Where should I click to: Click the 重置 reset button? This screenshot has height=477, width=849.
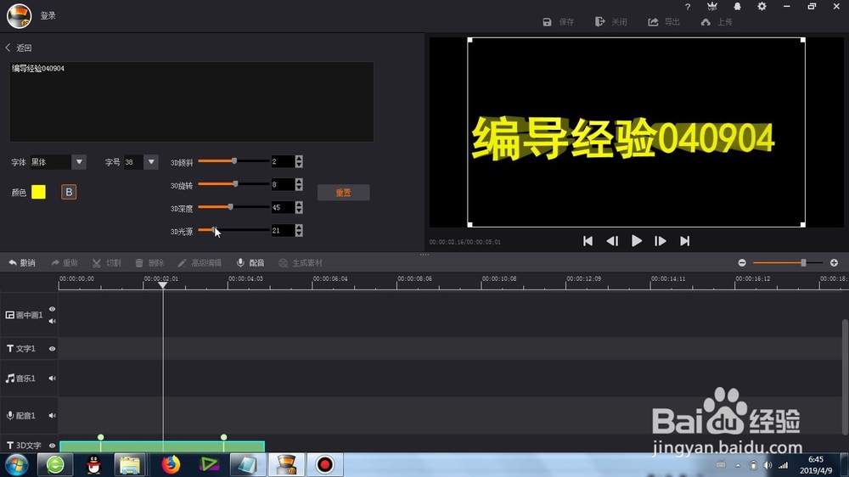[x=343, y=192]
